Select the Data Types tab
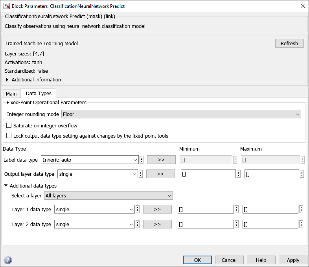This screenshot has width=309, height=267. coord(39,94)
